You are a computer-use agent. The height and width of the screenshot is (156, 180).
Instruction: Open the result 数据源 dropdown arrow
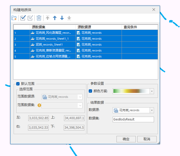pos(152,110)
